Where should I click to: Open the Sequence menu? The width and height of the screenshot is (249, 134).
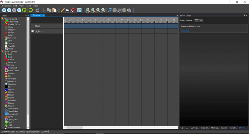coord(6,6)
